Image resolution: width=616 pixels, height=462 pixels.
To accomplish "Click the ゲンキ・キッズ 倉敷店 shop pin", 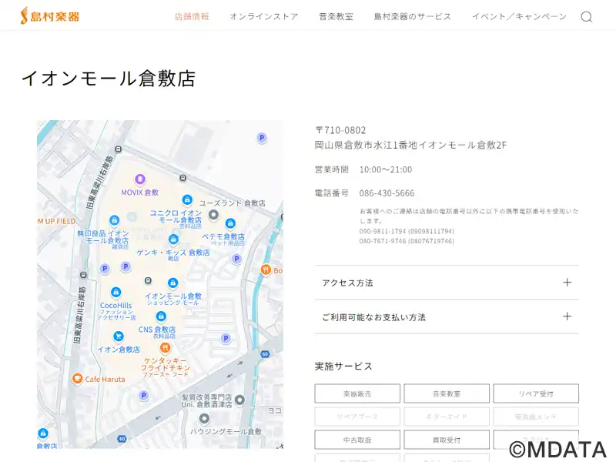I will (x=173, y=239).
